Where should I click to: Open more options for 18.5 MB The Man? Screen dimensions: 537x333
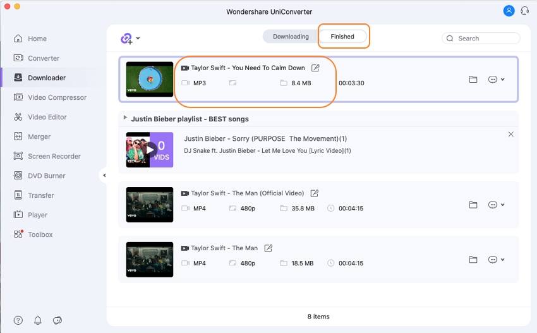click(x=493, y=260)
